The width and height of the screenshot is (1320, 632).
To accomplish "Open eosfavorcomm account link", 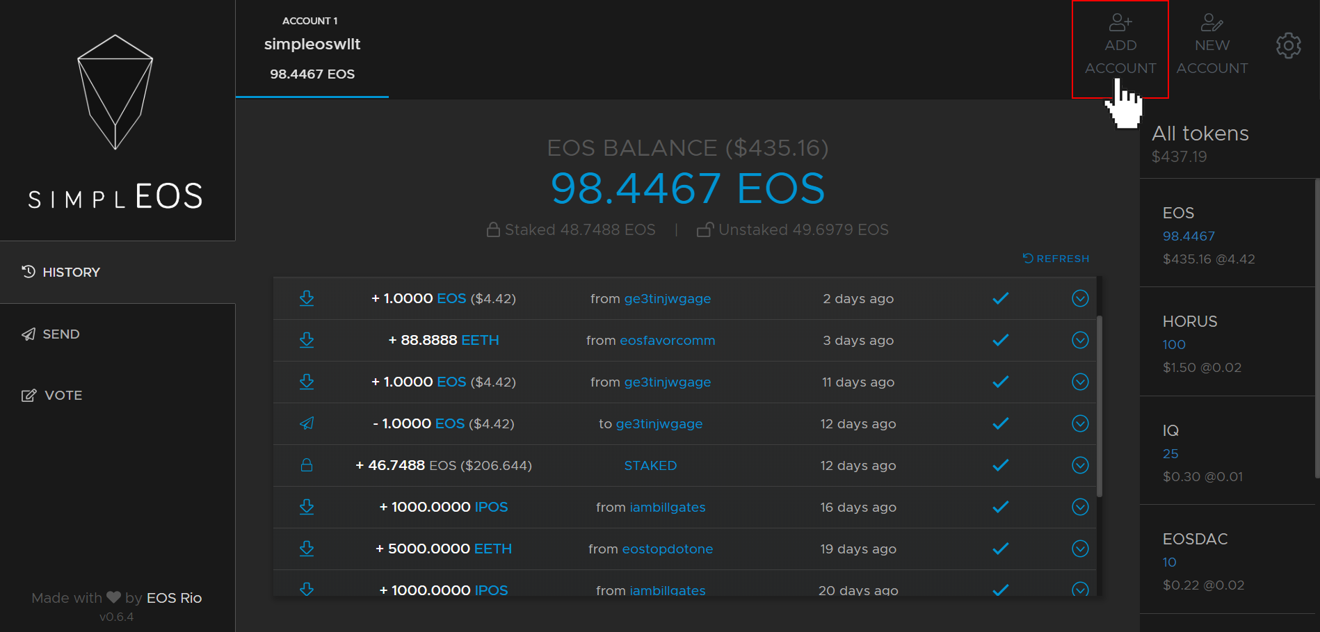I will point(668,341).
